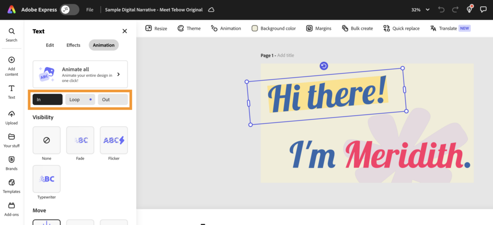The width and height of the screenshot is (493, 225).
Task: Open the Search panel in sidebar
Action: [x=12, y=35]
